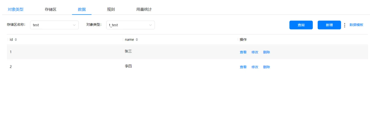Click id cell 2 in 李四 row
Viewport: 370px width, 116px height.
click(11, 67)
